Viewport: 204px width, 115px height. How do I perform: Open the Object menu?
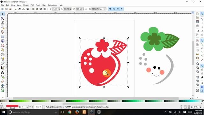pyautogui.click(x=26, y=5)
